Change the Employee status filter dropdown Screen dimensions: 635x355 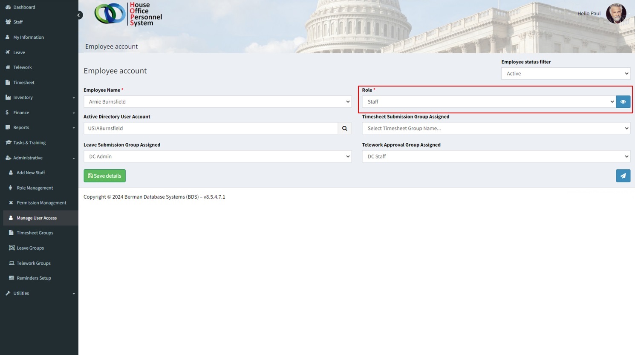pos(565,74)
